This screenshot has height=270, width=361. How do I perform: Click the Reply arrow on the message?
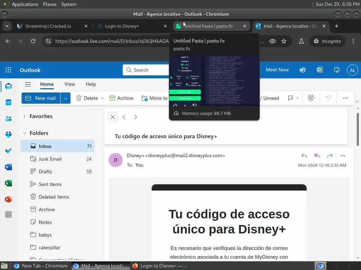[x=304, y=156]
